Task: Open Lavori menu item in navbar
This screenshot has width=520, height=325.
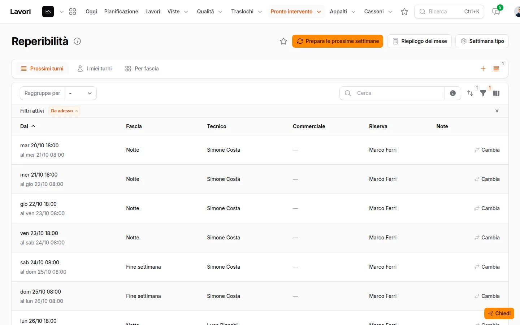Action: 153,12
